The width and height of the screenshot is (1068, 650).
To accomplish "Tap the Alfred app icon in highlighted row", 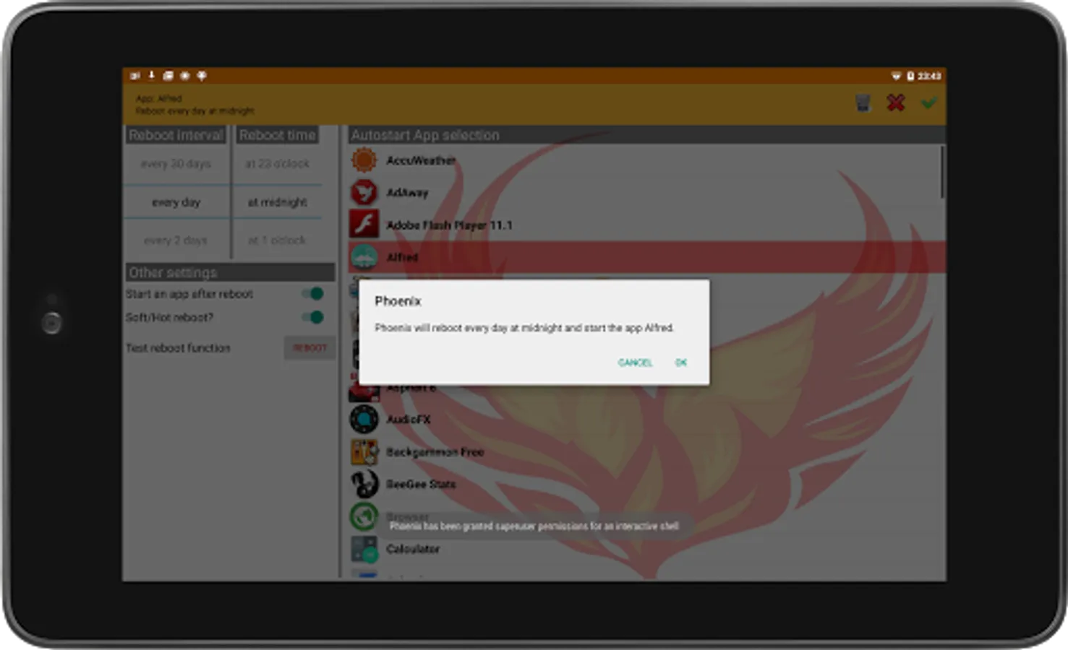I will click(364, 257).
